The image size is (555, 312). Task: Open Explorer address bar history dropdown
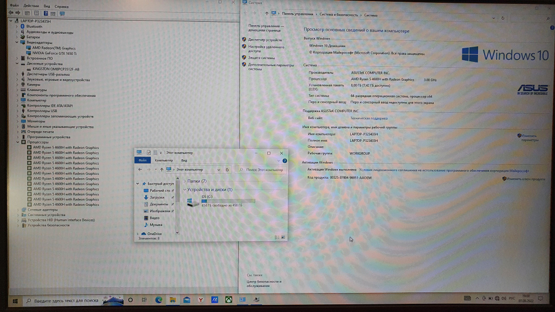pyautogui.click(x=219, y=170)
